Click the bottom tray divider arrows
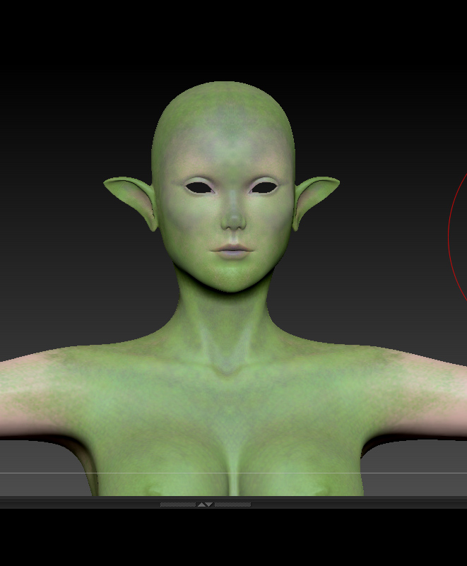The height and width of the screenshot is (566, 467). click(x=205, y=505)
